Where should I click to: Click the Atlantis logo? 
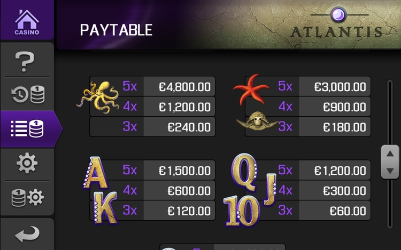(337, 26)
